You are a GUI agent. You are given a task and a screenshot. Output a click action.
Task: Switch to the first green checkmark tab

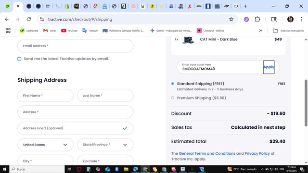(x=8, y=6)
